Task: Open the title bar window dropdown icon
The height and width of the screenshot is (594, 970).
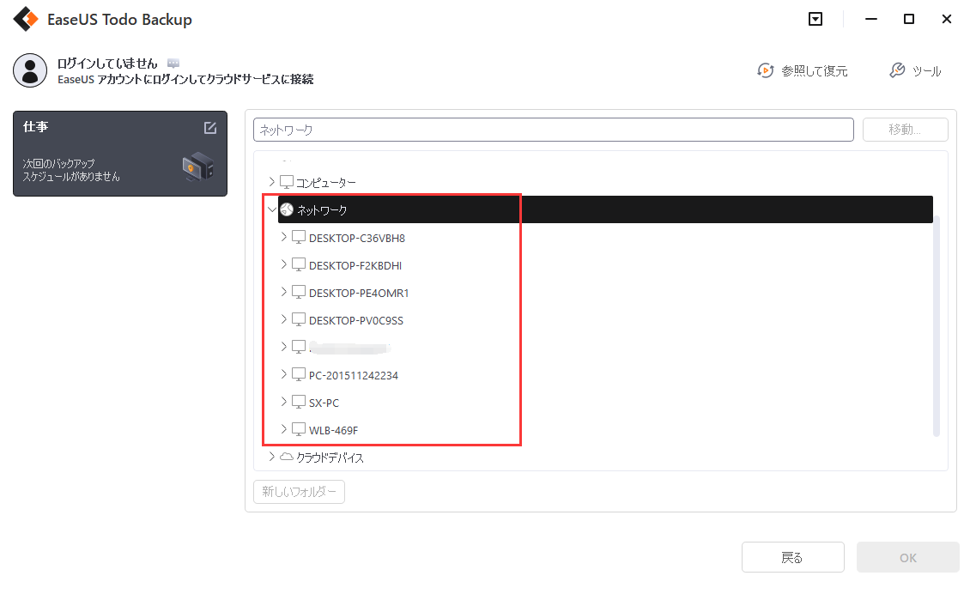Action: pyautogui.click(x=815, y=18)
